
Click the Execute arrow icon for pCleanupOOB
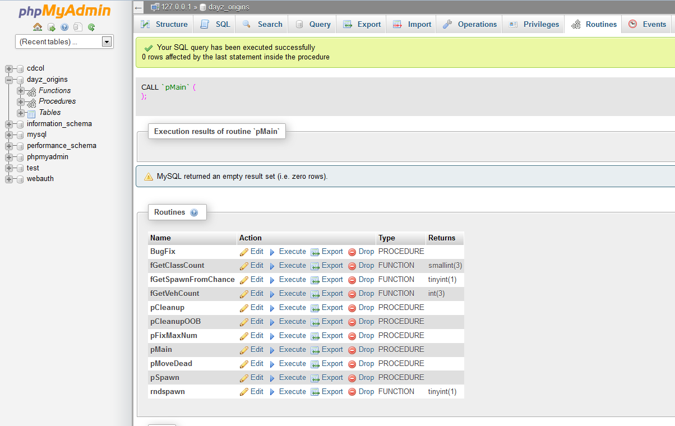pyautogui.click(x=272, y=322)
